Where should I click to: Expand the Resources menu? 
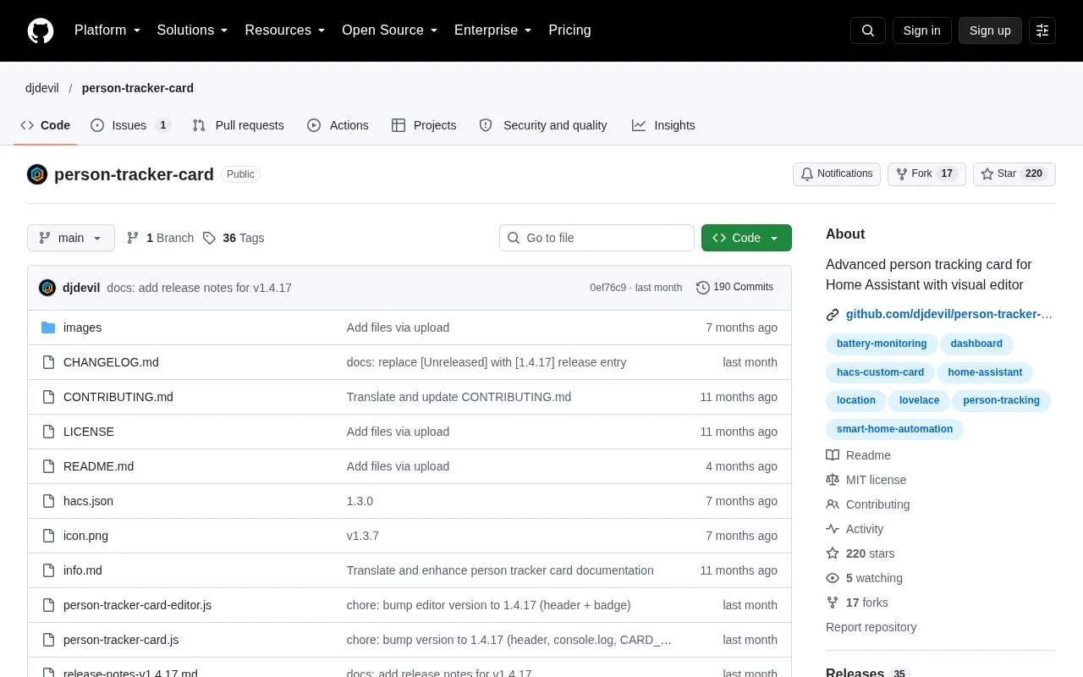[x=285, y=30]
